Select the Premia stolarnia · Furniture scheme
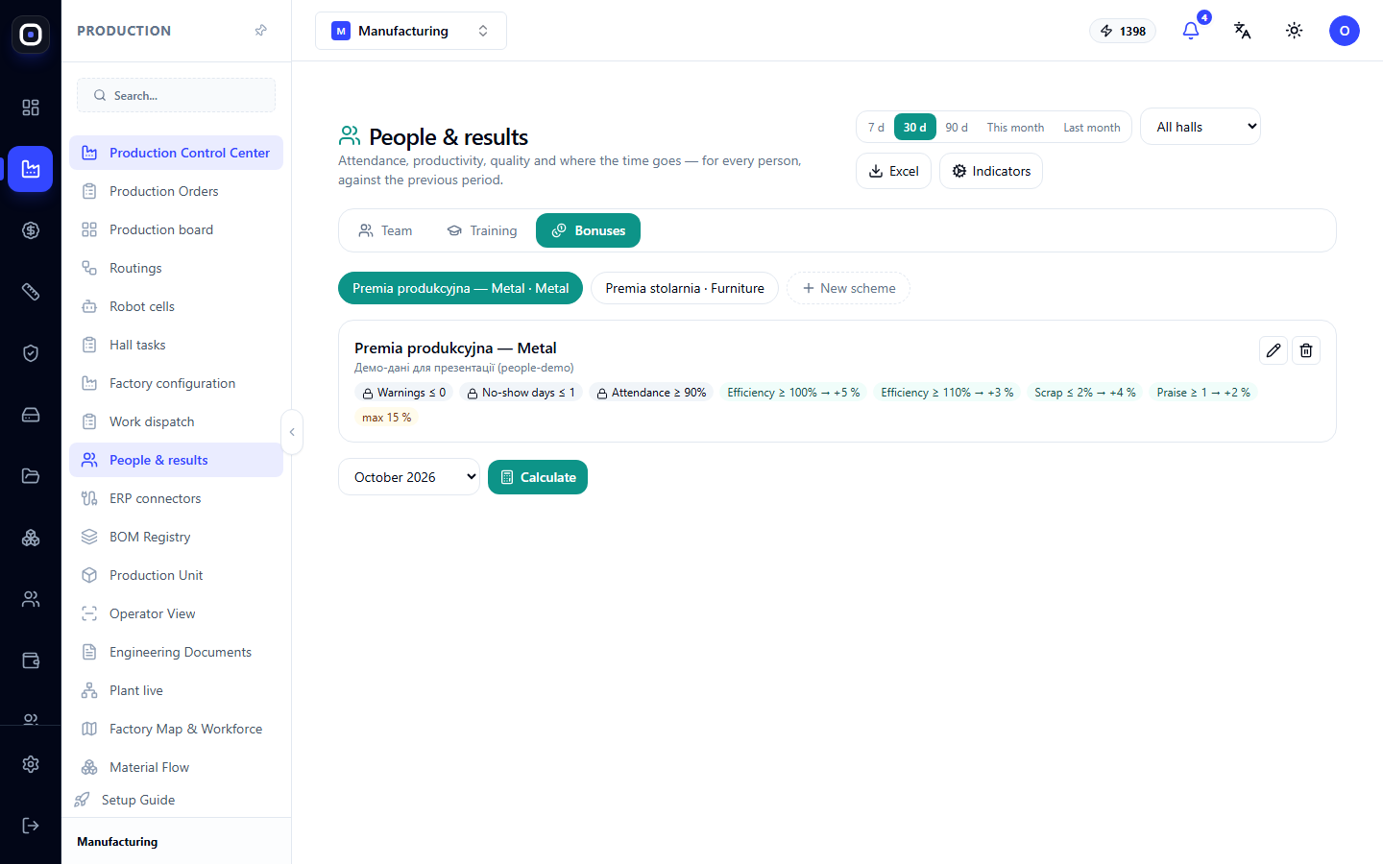This screenshot has height=864, width=1383. click(685, 288)
